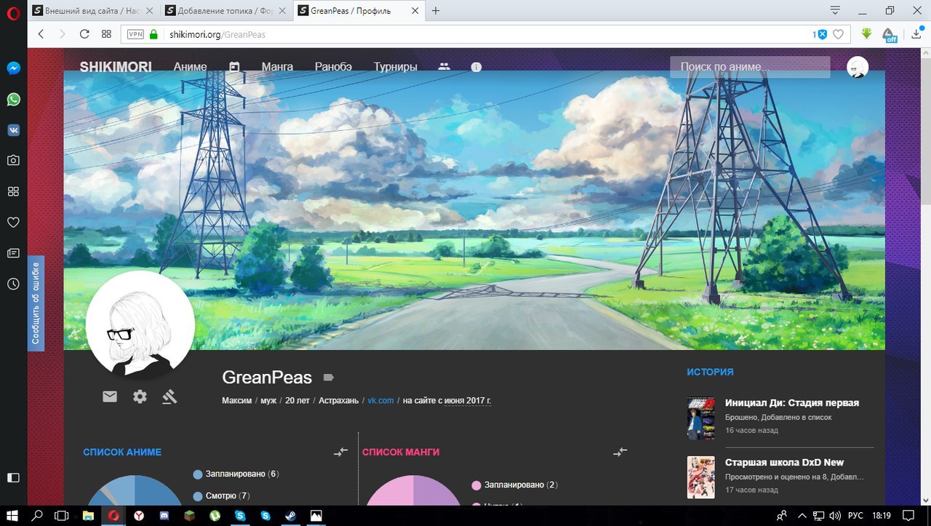
Task: Go back with the browser back arrow
Action: tap(41, 34)
